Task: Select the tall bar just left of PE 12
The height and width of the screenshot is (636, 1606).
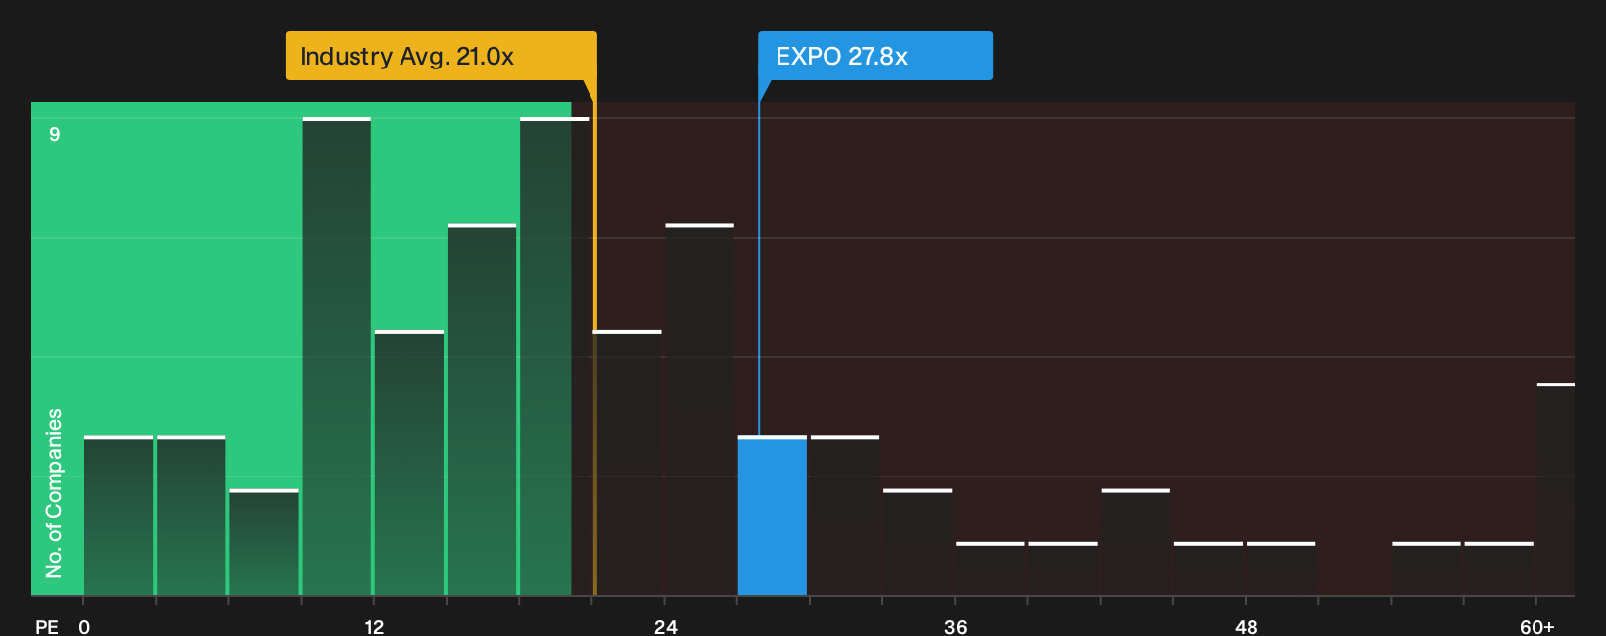Action: click(337, 356)
